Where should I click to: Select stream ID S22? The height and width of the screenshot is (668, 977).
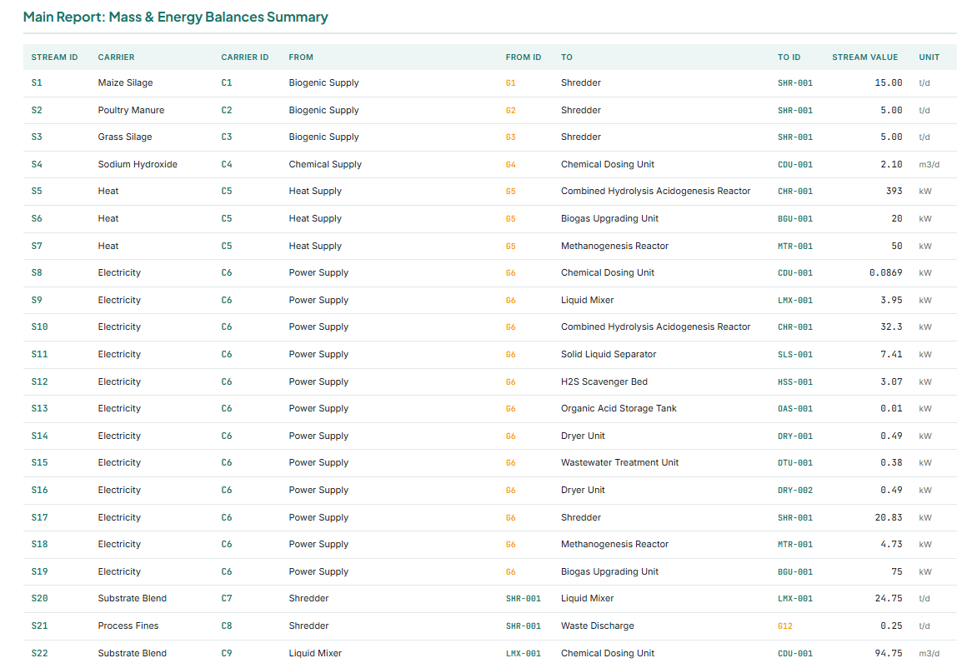click(x=39, y=653)
